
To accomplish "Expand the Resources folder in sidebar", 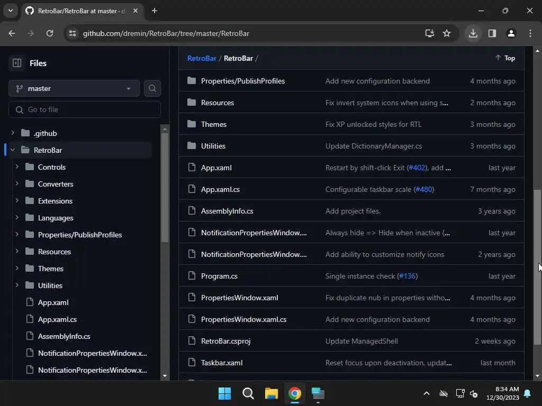I will pyautogui.click(x=17, y=251).
